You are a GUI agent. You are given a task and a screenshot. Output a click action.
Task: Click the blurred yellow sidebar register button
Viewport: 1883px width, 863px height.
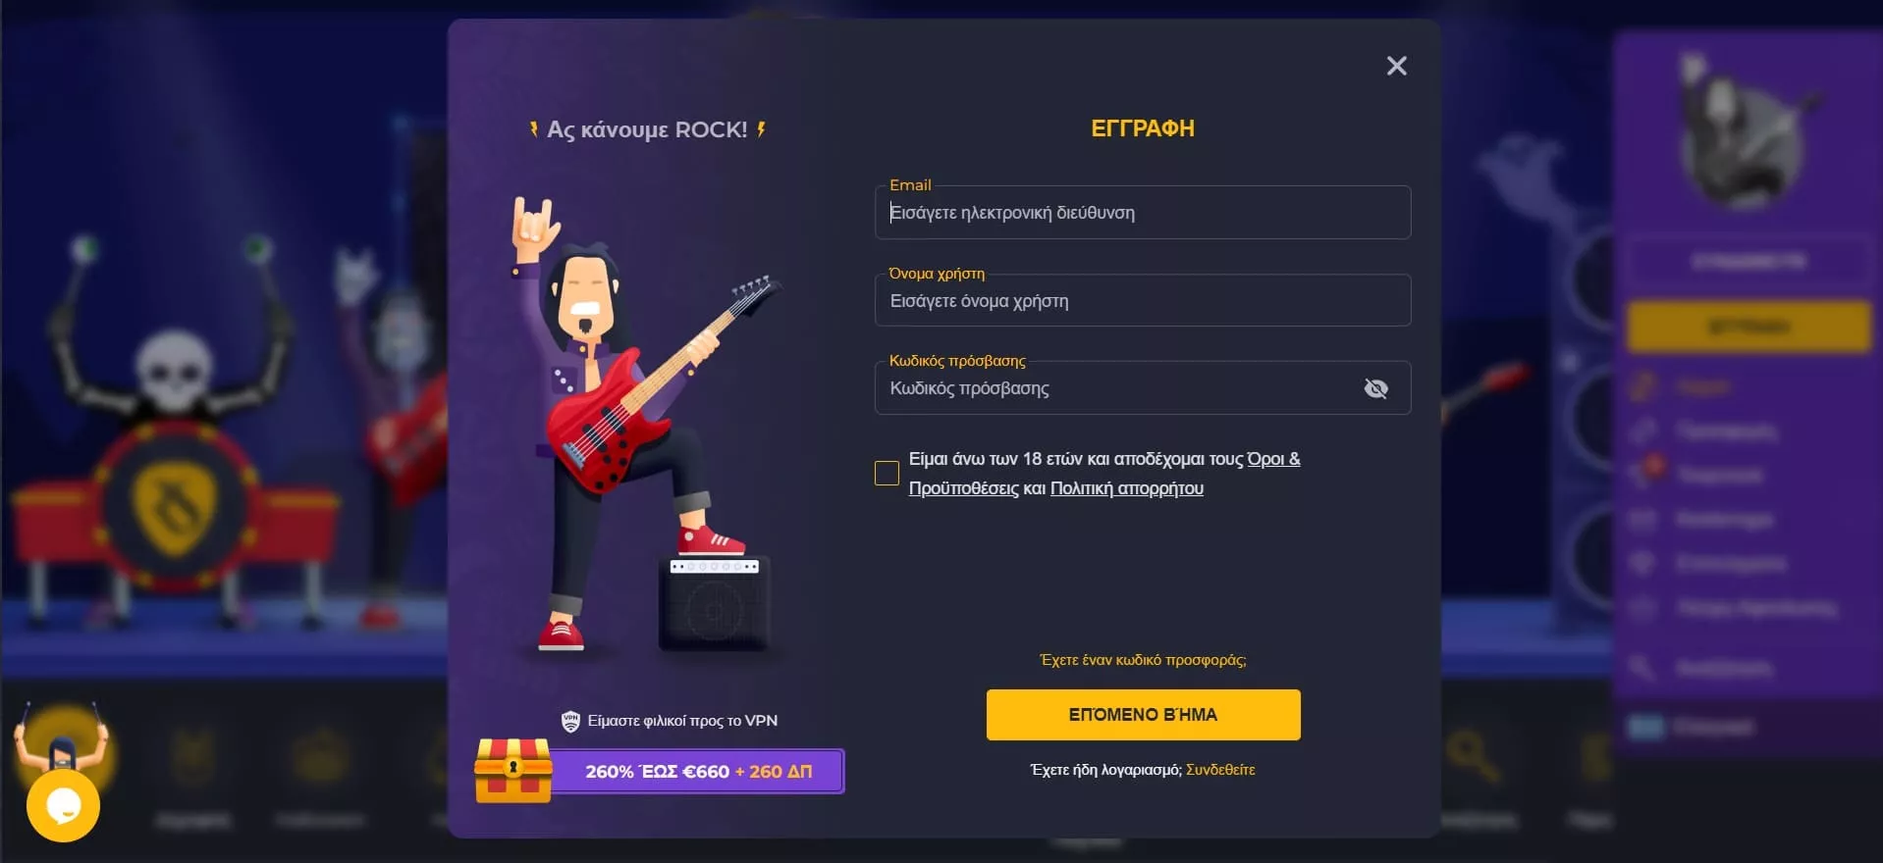coord(1748,327)
